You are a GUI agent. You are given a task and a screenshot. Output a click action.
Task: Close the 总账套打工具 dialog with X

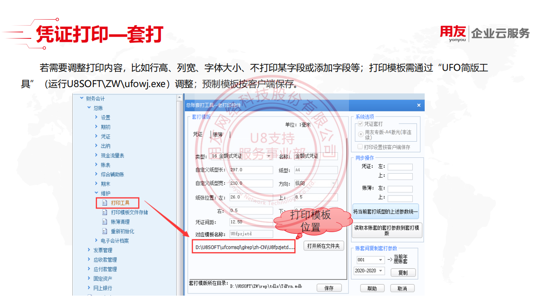coord(419,105)
